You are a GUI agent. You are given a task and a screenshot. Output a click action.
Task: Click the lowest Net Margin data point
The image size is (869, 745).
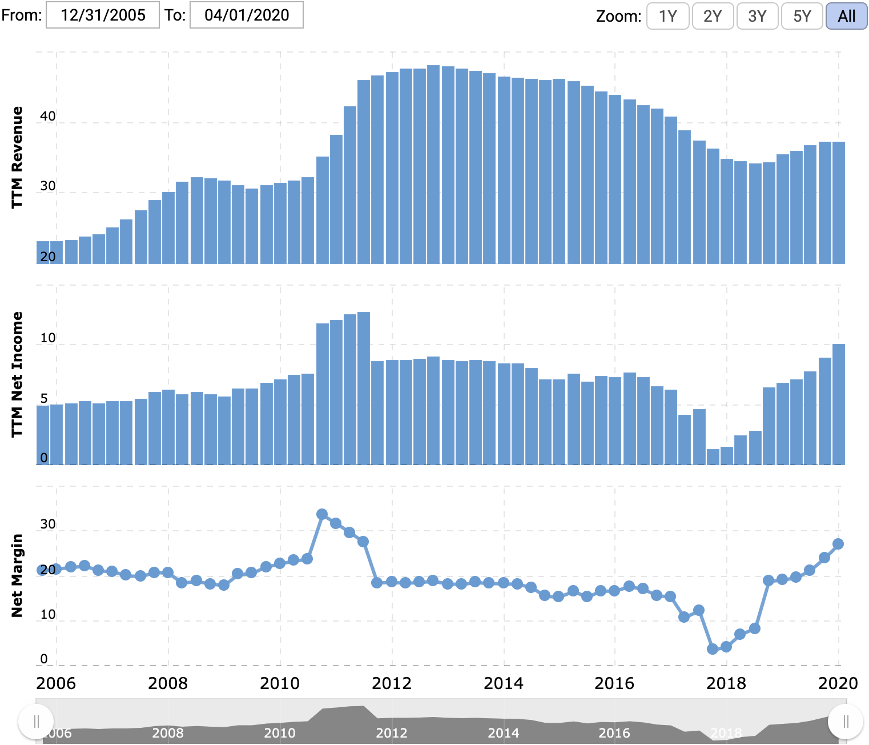713,649
